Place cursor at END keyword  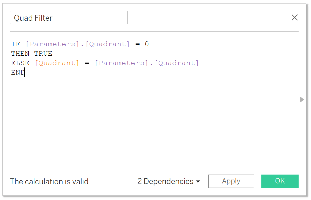[x=18, y=72]
